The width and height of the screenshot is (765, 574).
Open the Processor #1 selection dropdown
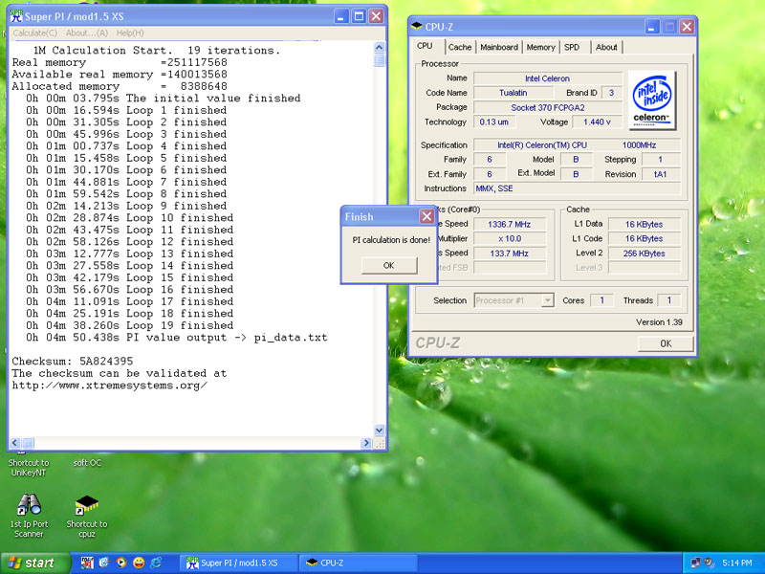tap(548, 300)
